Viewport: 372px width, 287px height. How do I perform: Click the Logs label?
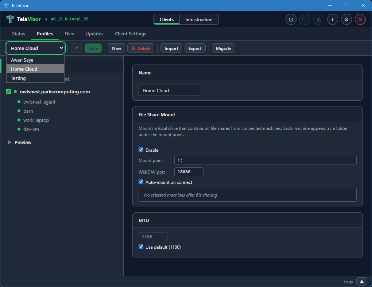click(x=348, y=282)
